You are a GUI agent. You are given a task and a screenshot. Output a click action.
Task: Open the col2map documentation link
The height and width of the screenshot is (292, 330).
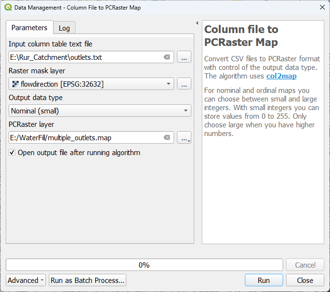point(281,76)
